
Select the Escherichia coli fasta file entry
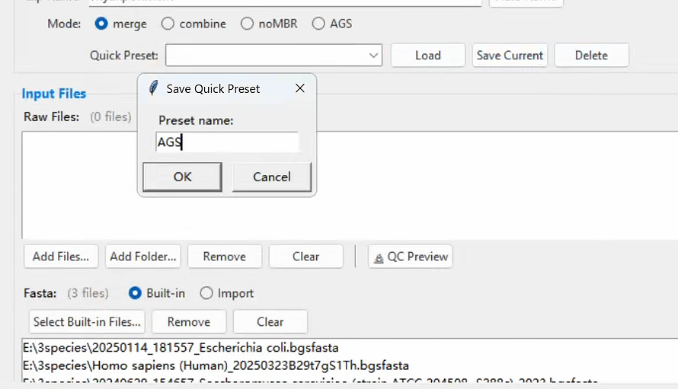pos(181,347)
